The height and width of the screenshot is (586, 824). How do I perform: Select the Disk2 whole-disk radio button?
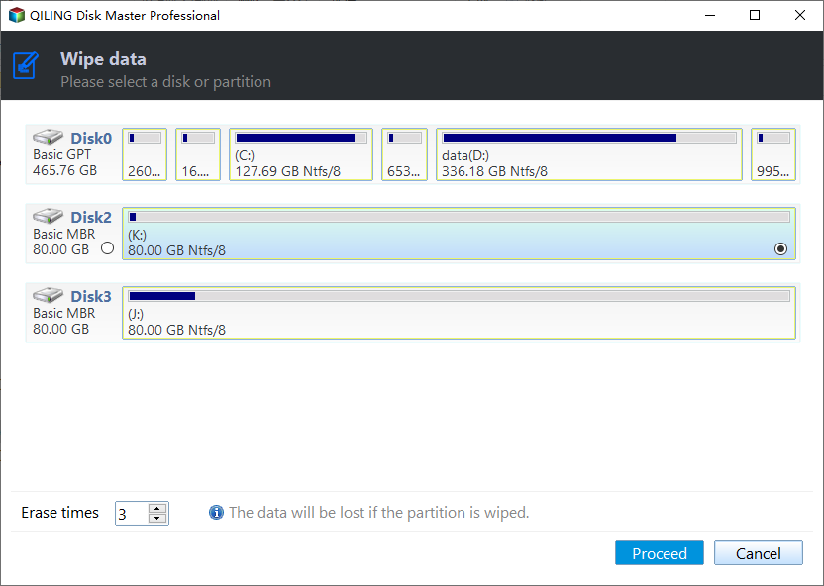click(x=107, y=248)
